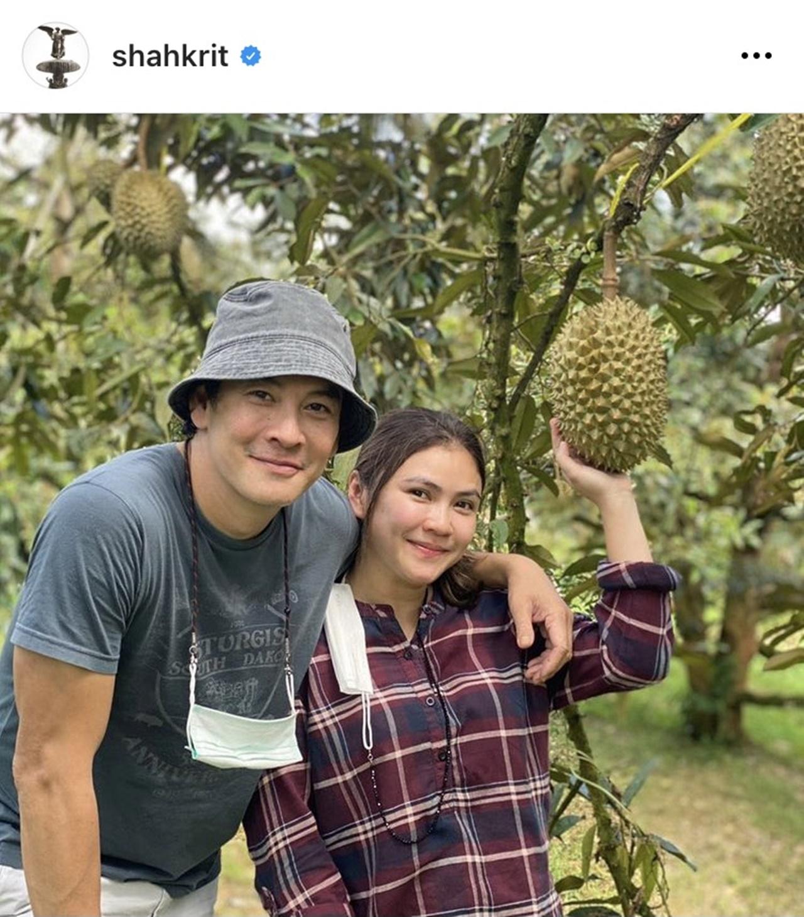Tap the large durian held by the woman
The height and width of the screenshot is (917, 804).
608,385
